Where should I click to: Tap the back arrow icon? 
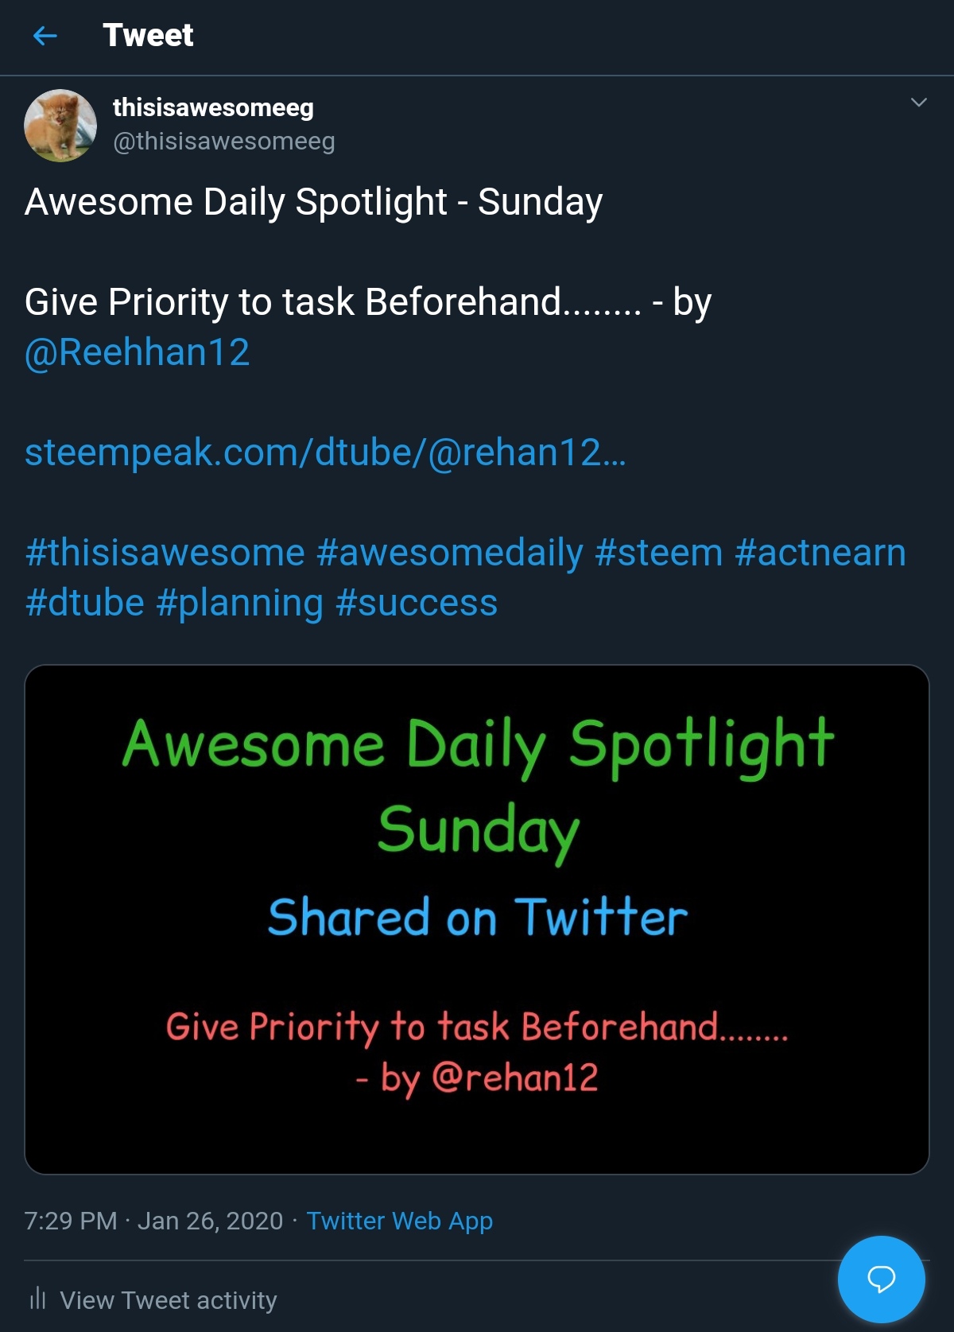pyautogui.click(x=45, y=36)
